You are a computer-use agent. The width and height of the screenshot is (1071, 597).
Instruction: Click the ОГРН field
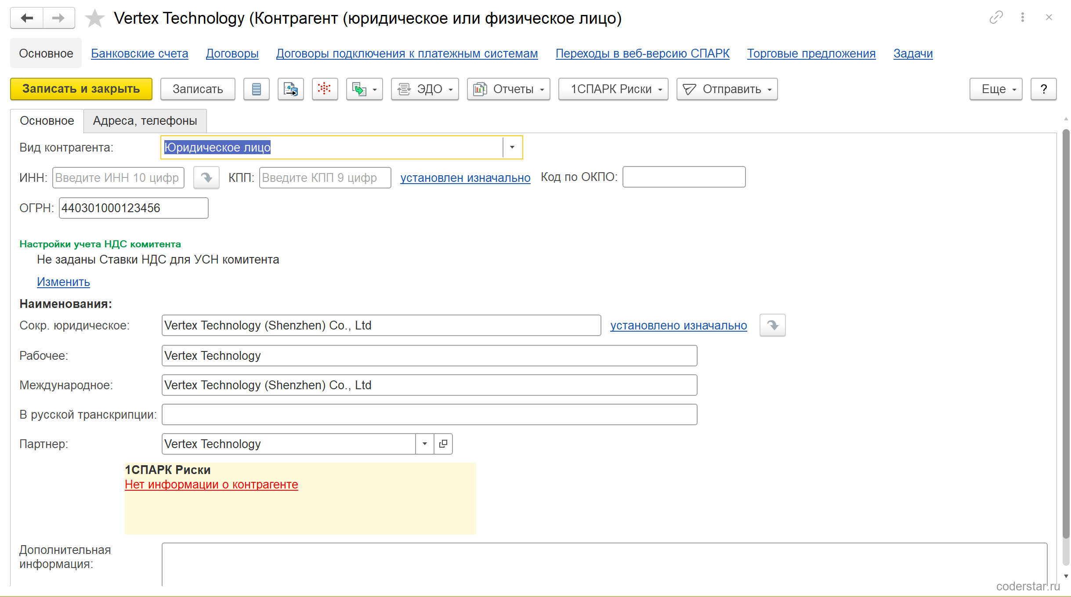tap(134, 208)
